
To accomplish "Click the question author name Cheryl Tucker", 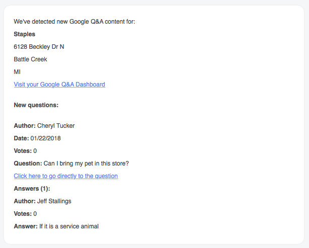I will point(56,126).
